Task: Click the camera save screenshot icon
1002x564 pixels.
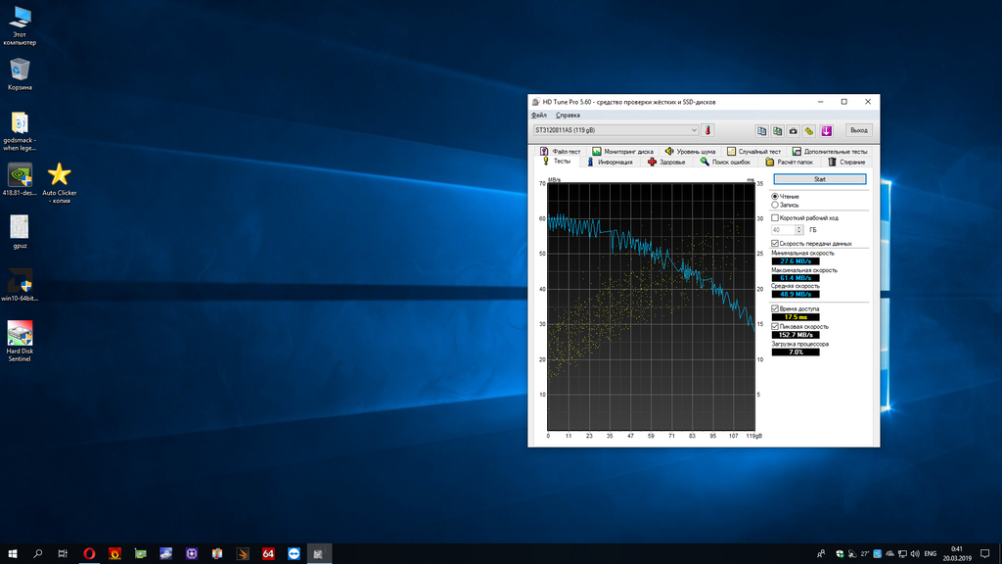Action: pyautogui.click(x=793, y=130)
